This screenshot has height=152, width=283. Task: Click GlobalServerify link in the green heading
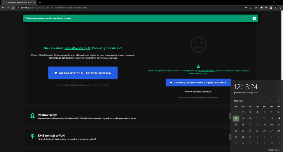pyautogui.click(x=77, y=48)
